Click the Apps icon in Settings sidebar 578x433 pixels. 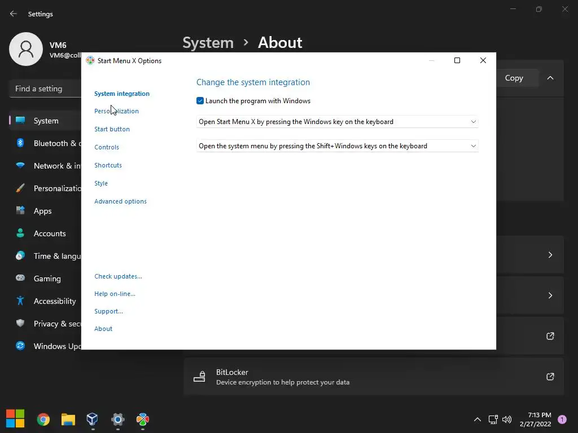[x=20, y=211]
